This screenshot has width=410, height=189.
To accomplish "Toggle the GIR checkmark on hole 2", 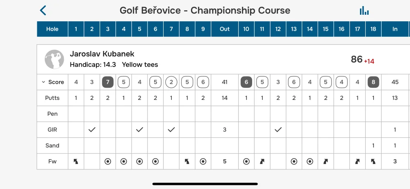I will coord(92,130).
